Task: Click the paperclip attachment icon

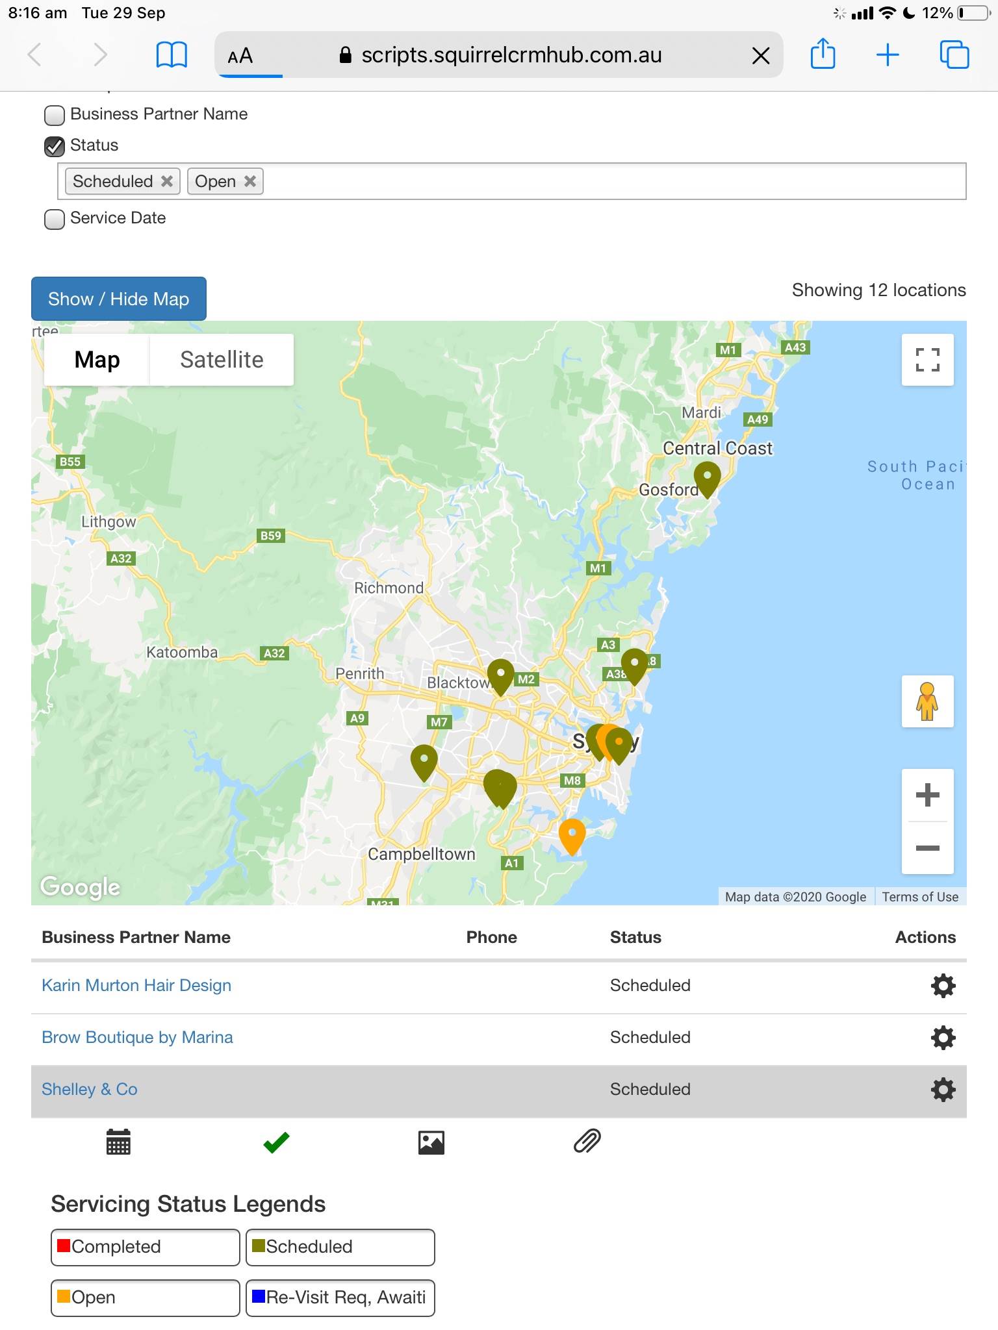Action: [587, 1141]
